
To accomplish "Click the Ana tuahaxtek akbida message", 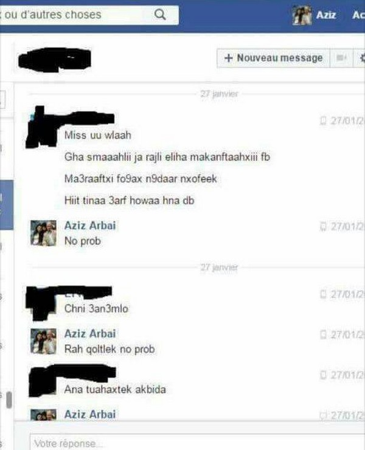I will point(115,389).
